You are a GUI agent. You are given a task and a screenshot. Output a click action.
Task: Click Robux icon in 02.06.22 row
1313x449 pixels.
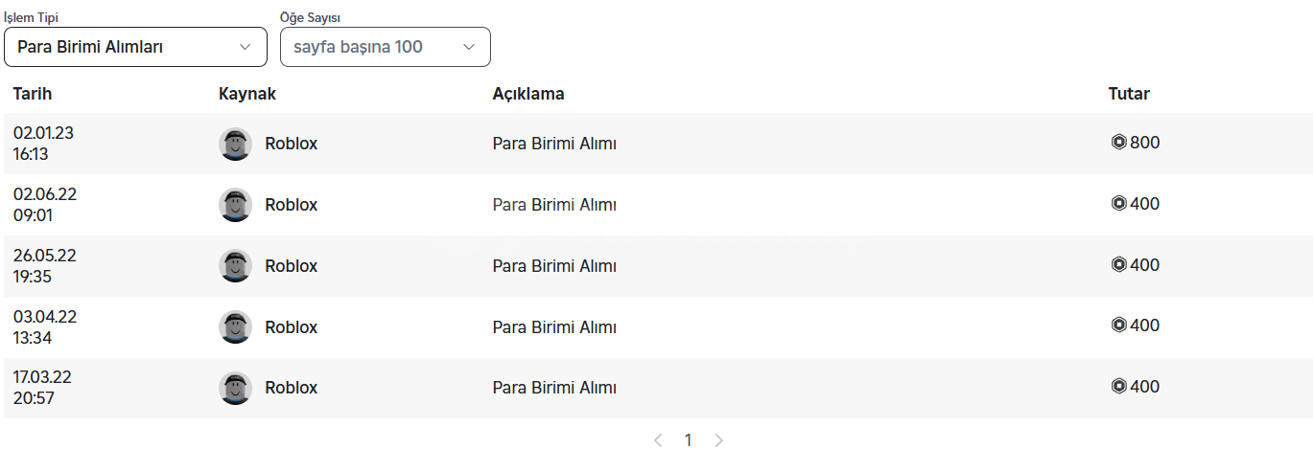(1118, 204)
